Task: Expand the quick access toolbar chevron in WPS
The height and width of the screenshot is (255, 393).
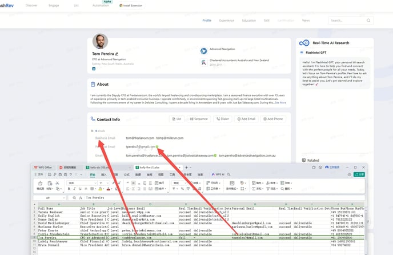Action: 81,174
